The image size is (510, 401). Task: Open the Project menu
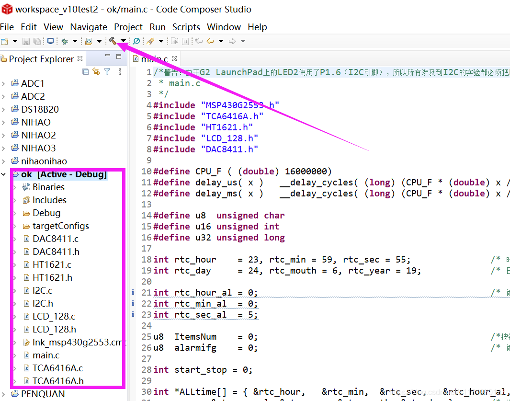click(128, 27)
